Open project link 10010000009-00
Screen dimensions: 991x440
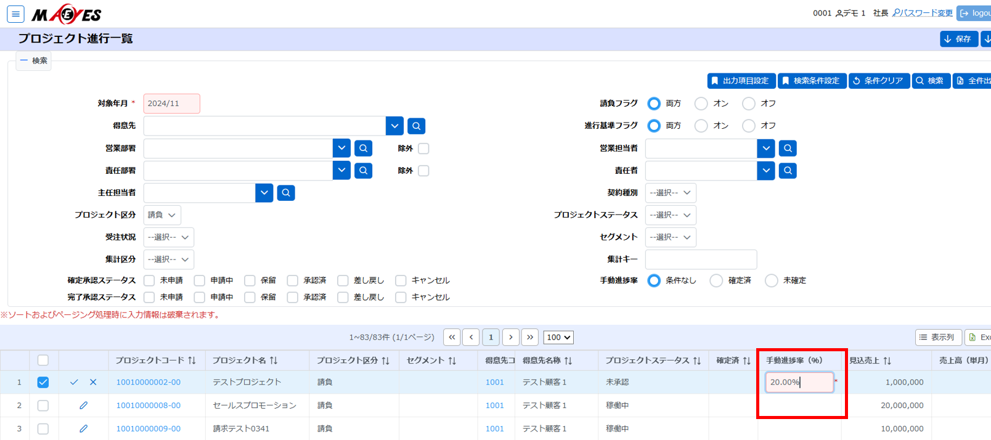(x=149, y=428)
